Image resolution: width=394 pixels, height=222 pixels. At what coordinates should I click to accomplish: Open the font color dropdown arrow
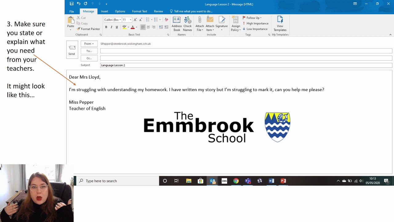click(136, 27)
